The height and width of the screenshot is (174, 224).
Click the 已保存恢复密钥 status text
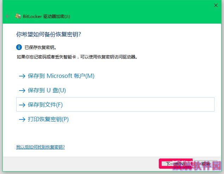(41, 47)
